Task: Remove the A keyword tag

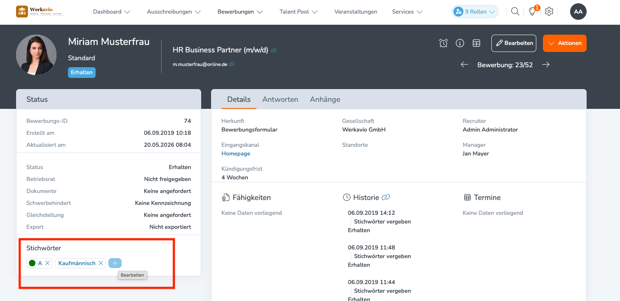Action: point(47,263)
